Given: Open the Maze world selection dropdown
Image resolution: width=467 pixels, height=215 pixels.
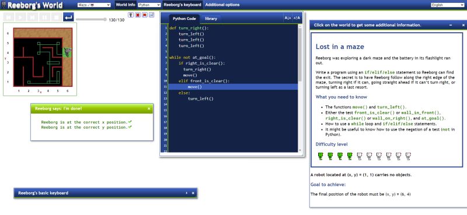Looking at the screenshot, I should tap(94, 5).
